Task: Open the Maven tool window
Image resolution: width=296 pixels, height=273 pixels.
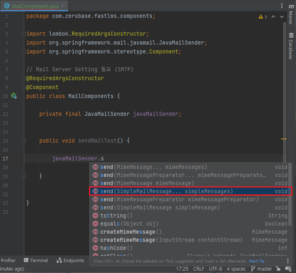Action: (x=291, y=14)
